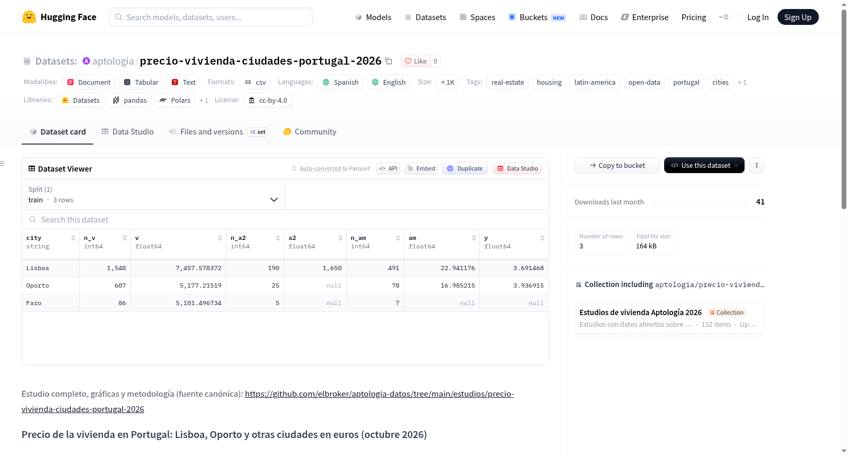The height and width of the screenshot is (456, 848).
Task: Select the open-data tag
Action: [644, 82]
